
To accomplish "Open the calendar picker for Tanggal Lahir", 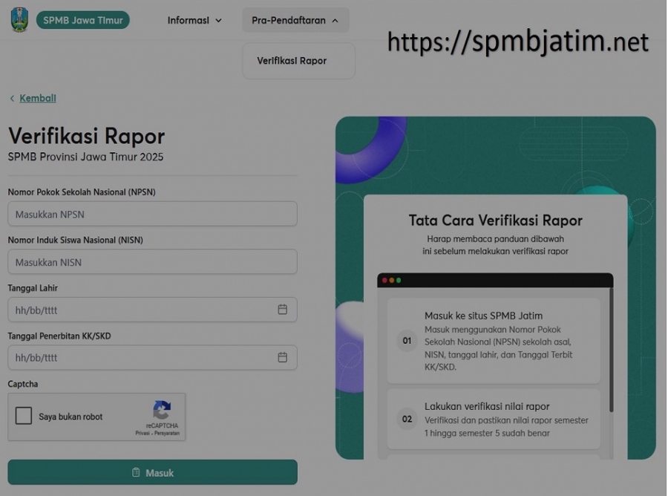I will [282, 310].
